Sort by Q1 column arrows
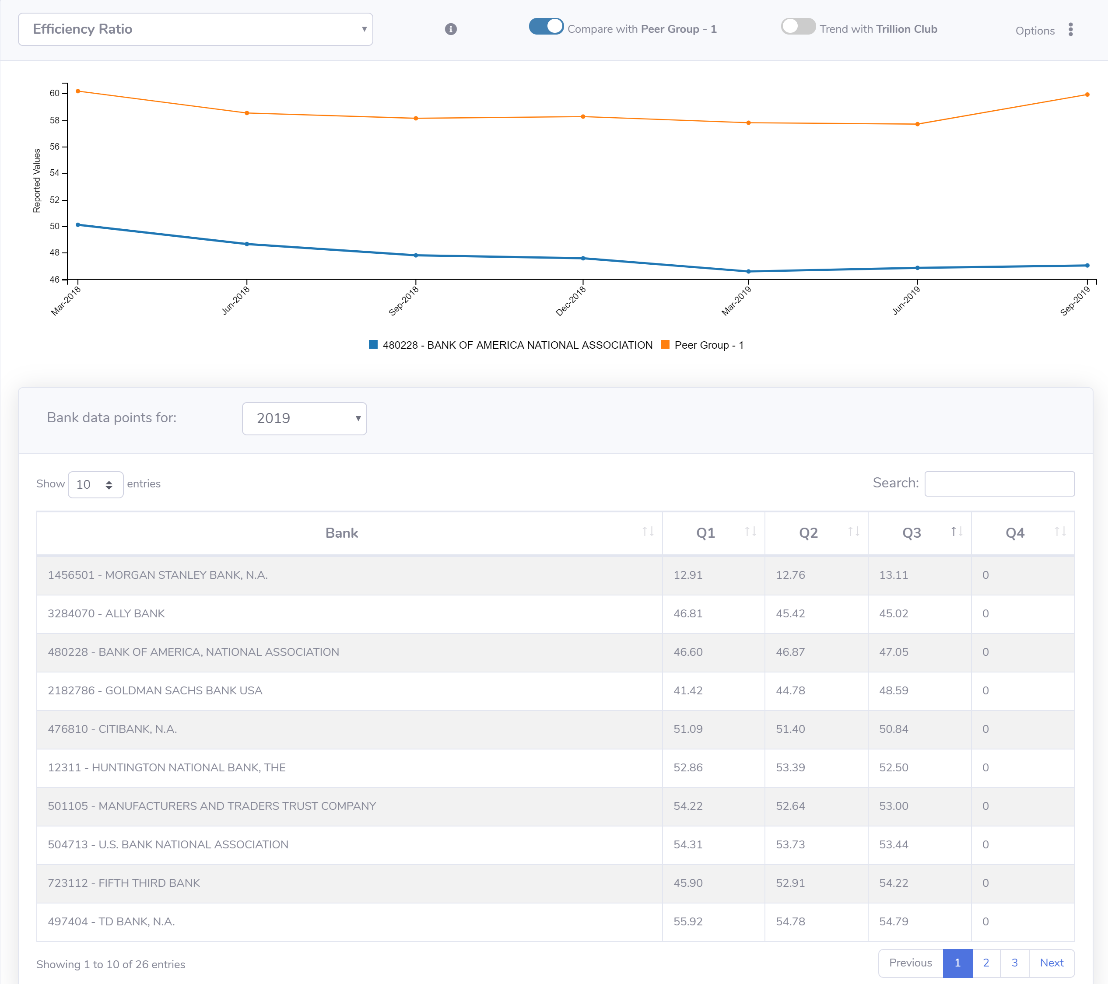The height and width of the screenshot is (984, 1108). pos(750,532)
